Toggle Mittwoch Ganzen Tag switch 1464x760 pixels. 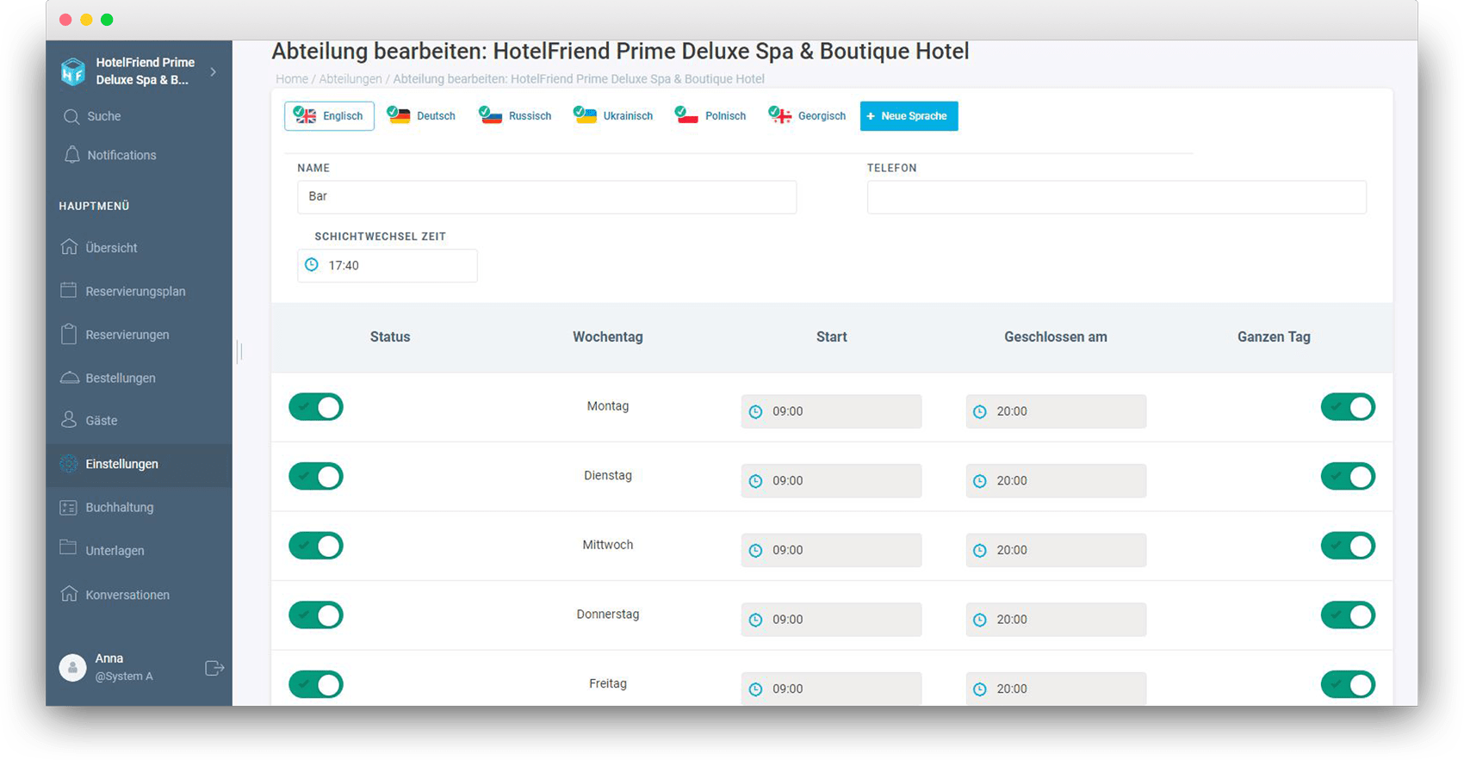1348,546
